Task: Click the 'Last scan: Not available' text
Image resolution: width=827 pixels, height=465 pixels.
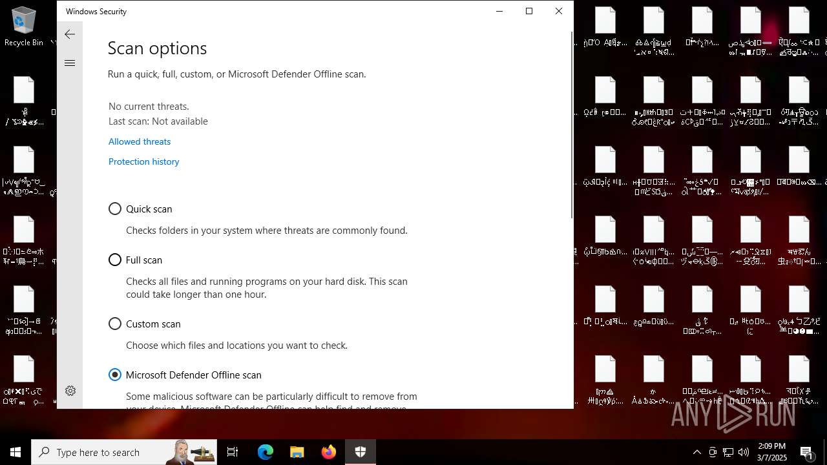Action: pyautogui.click(x=158, y=121)
